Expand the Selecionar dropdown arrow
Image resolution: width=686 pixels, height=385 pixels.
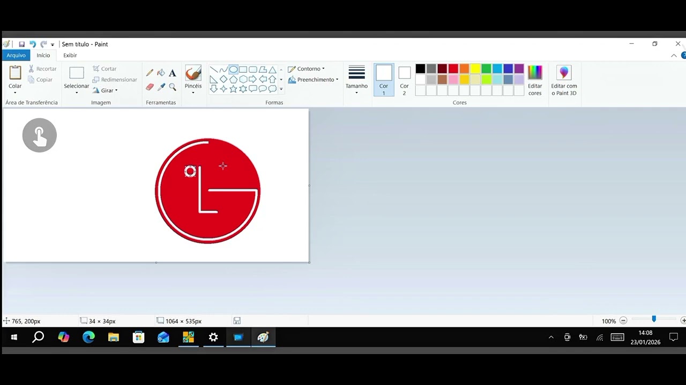click(77, 93)
